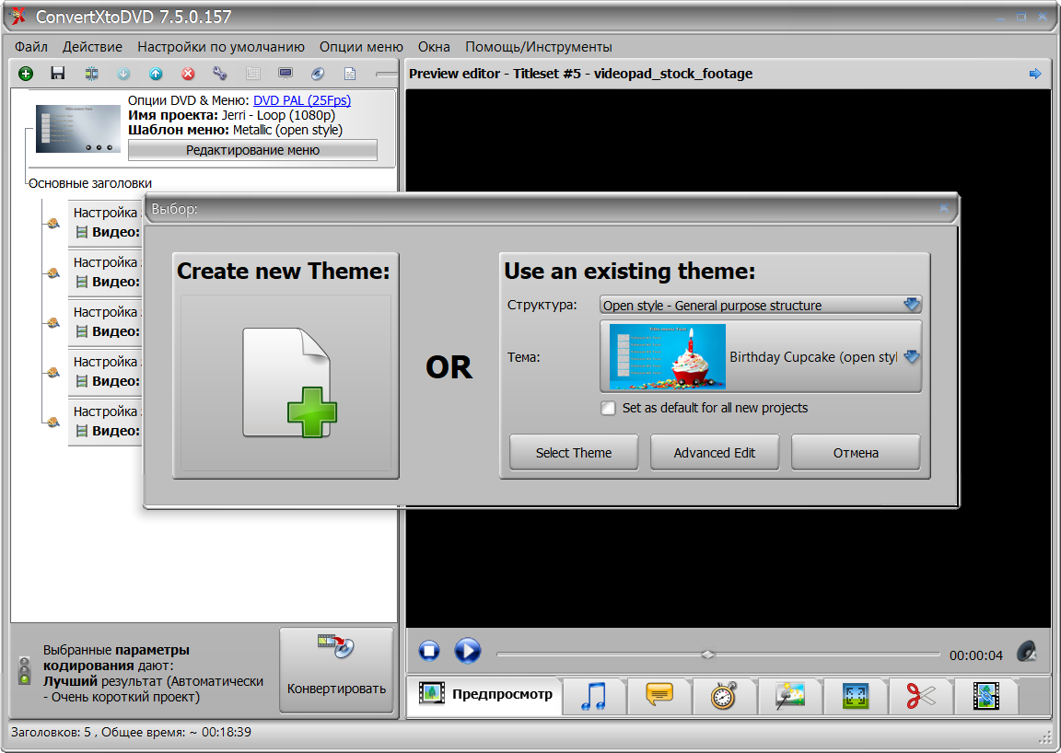The width and height of the screenshot is (1061, 753).
Task: Click the monitor preview toolbar icon
Action: (x=286, y=74)
